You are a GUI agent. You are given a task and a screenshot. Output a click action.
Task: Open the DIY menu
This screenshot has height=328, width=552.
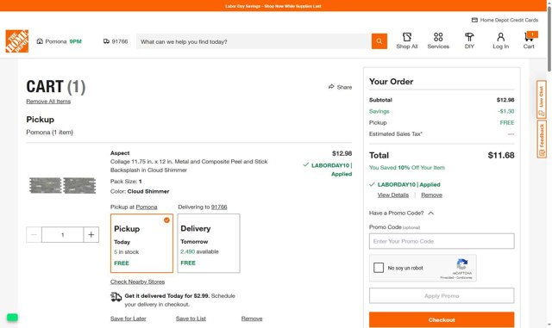coord(469,40)
